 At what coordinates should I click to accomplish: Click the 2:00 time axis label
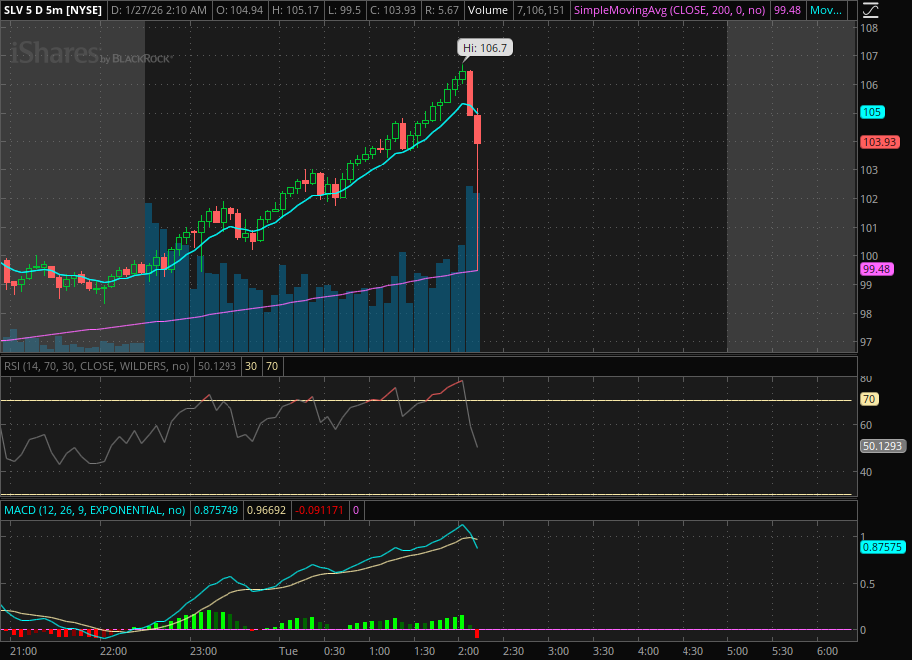pyautogui.click(x=469, y=651)
